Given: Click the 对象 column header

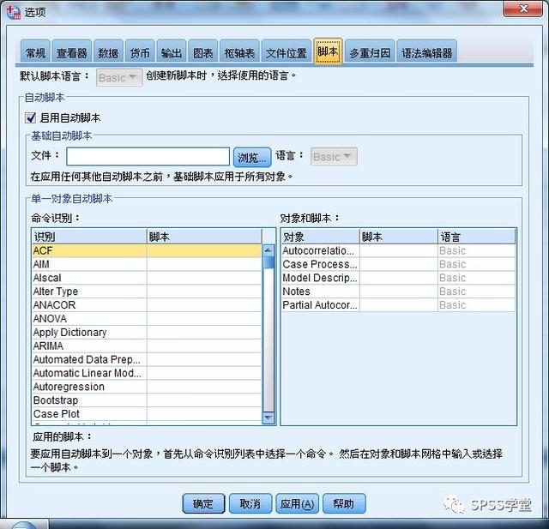Looking at the screenshot, I should click(320, 237).
